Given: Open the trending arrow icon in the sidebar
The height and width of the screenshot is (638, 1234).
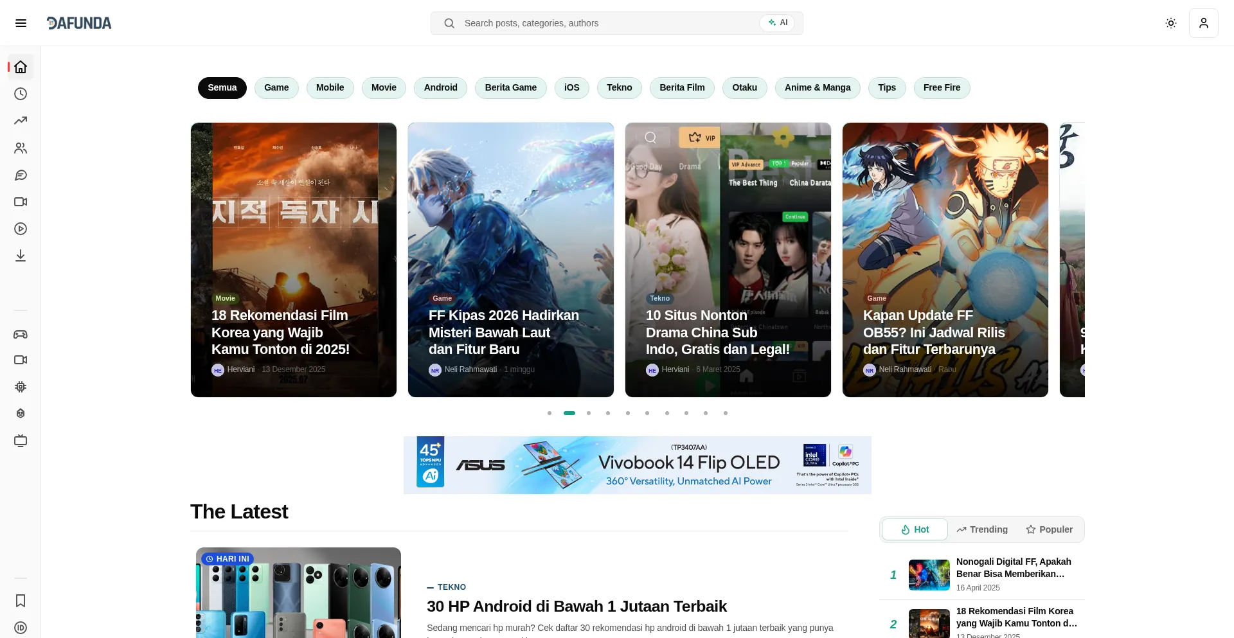Looking at the screenshot, I should (21, 121).
